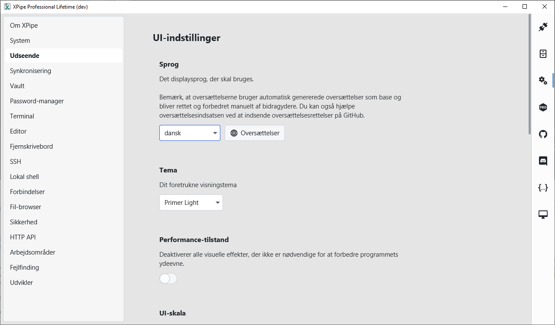This screenshot has height=325, width=555.
Task: Open the GitHub icon link
Action: pos(543,134)
